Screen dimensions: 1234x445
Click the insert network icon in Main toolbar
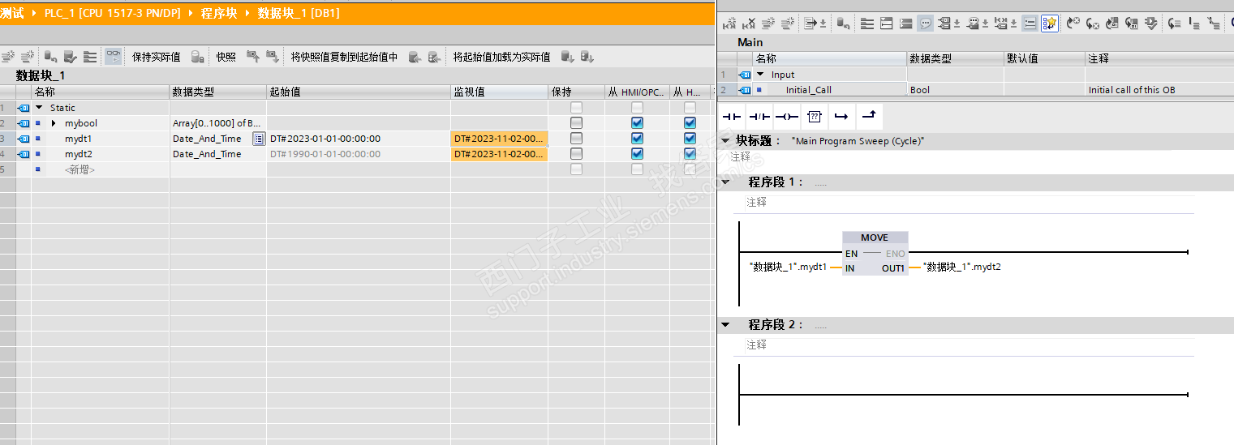[x=729, y=24]
